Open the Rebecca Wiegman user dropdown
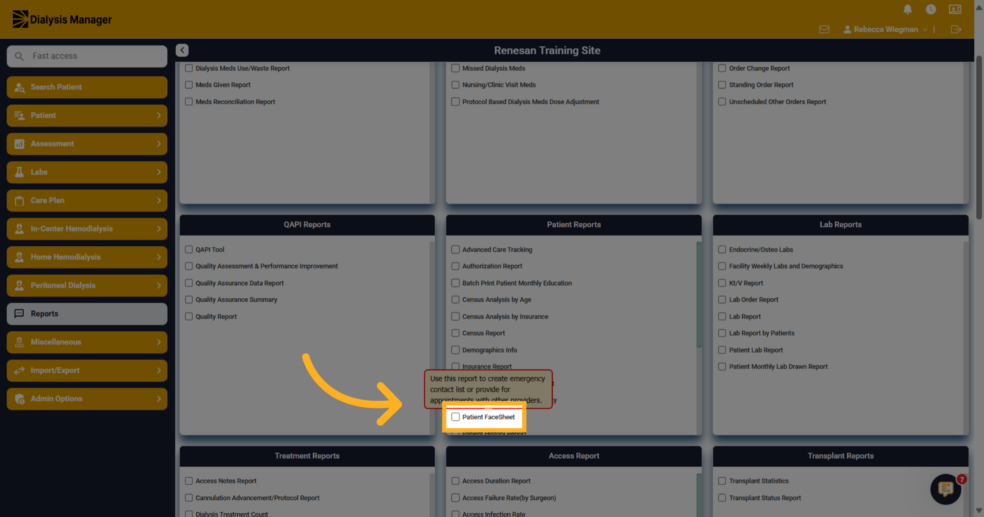 click(885, 29)
